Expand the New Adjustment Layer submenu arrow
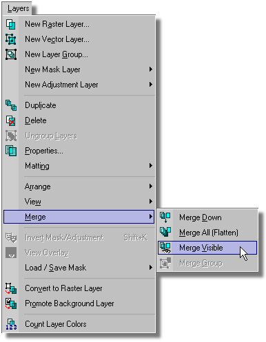Screen dimensions: 266x342 [150, 85]
